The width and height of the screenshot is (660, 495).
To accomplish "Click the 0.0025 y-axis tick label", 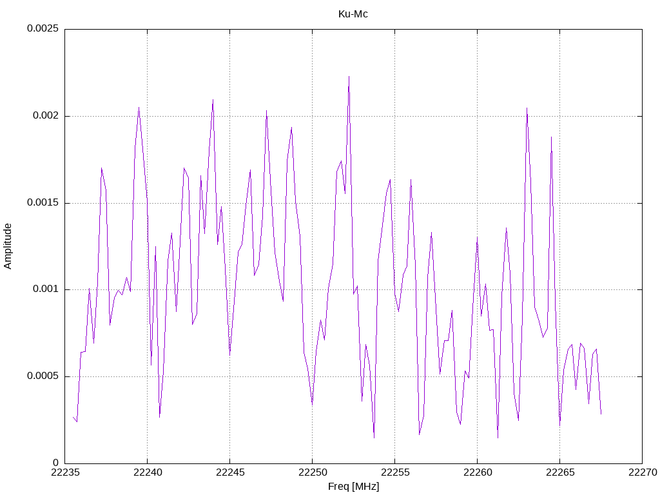I will point(43,28).
